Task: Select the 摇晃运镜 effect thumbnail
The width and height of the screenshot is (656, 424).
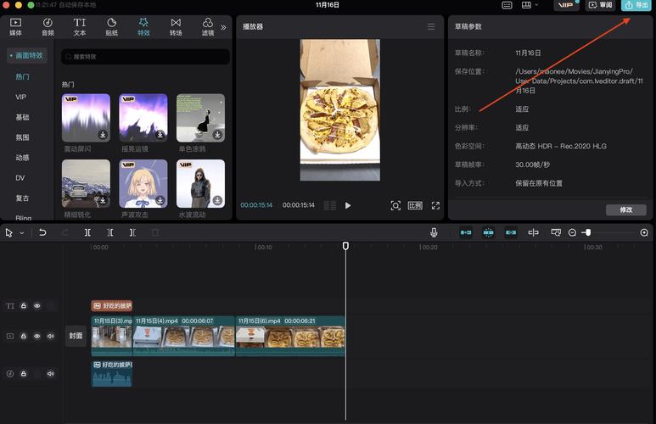Action: point(143,118)
